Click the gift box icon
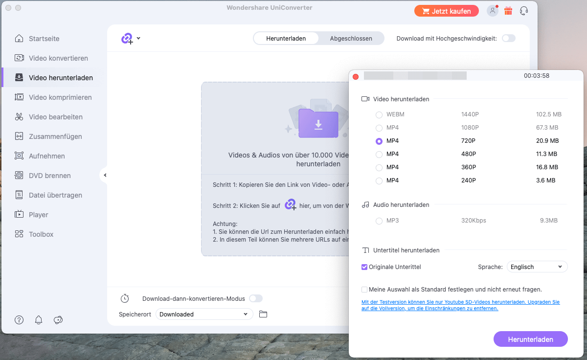 coord(508,11)
